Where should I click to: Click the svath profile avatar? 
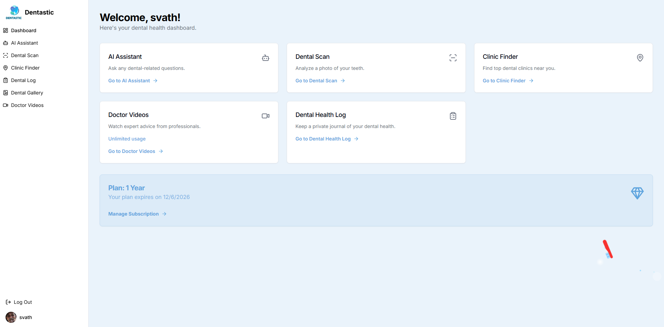(11, 317)
